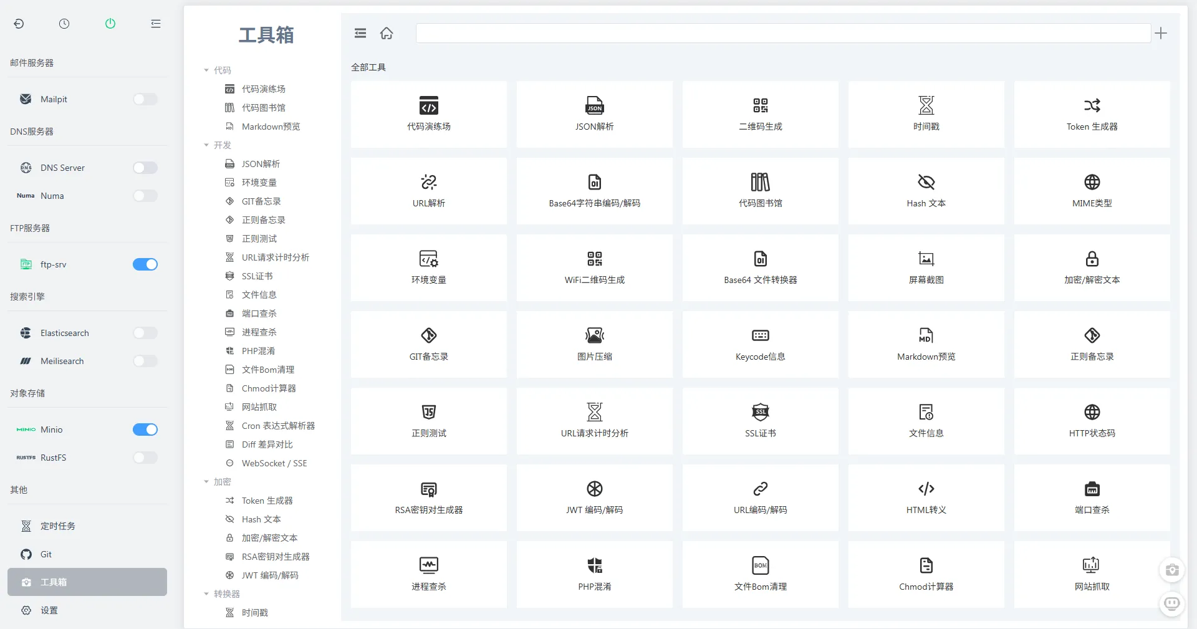Screen dimensions: 1197x629
Task: Open the HTTP状态码 card
Action: tap(1092, 421)
